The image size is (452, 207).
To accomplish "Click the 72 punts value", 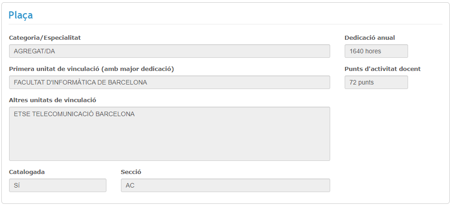I will click(362, 82).
